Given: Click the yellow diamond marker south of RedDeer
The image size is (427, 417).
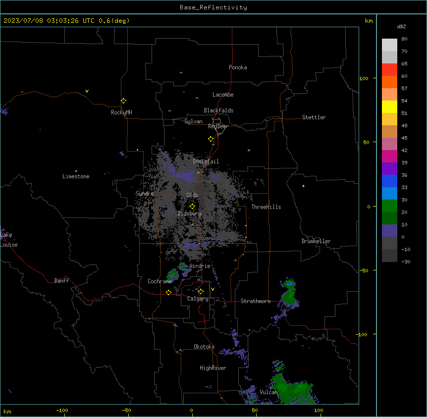Looking at the screenshot, I should click(x=211, y=139).
